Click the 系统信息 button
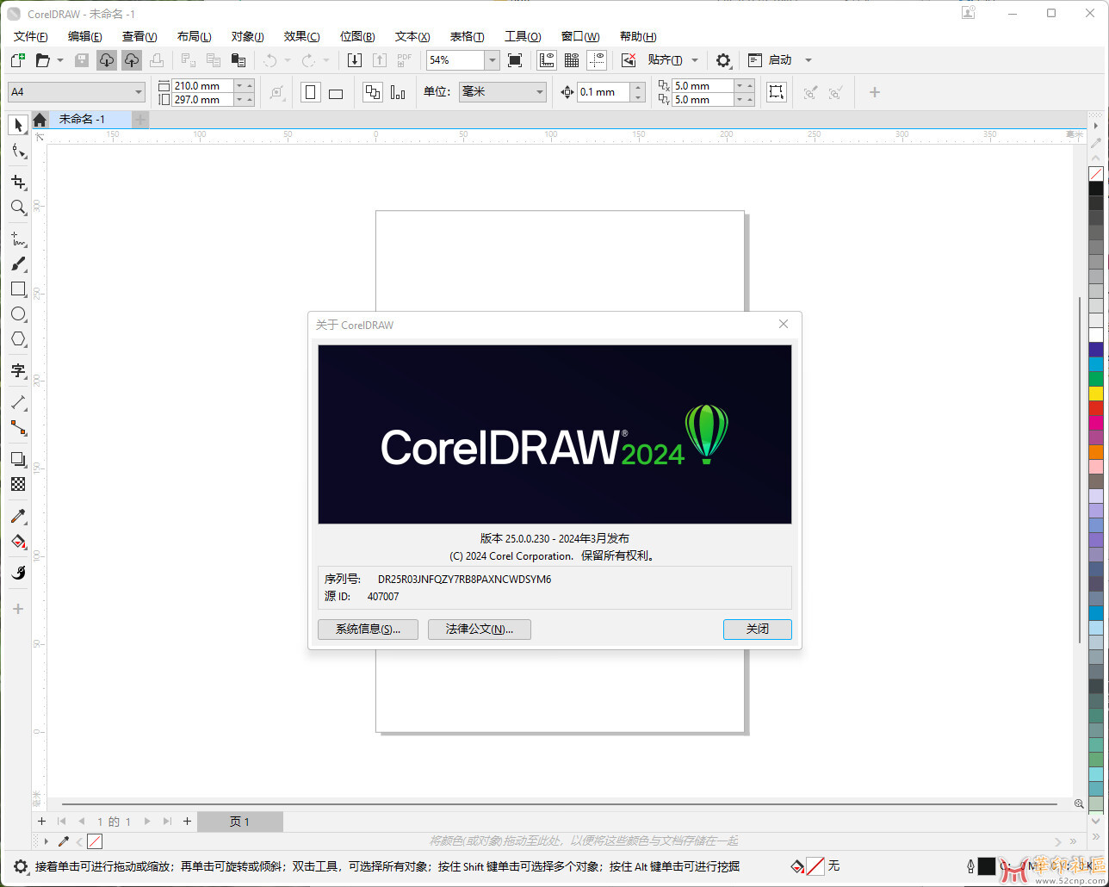The width and height of the screenshot is (1109, 887). click(368, 630)
